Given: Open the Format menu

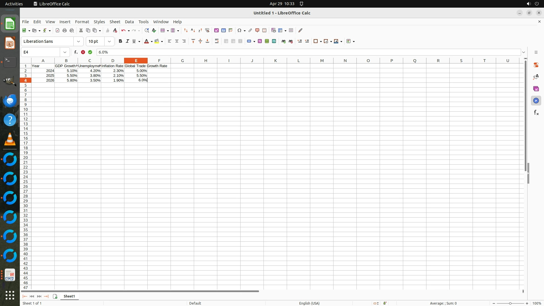Looking at the screenshot, I should (82, 22).
